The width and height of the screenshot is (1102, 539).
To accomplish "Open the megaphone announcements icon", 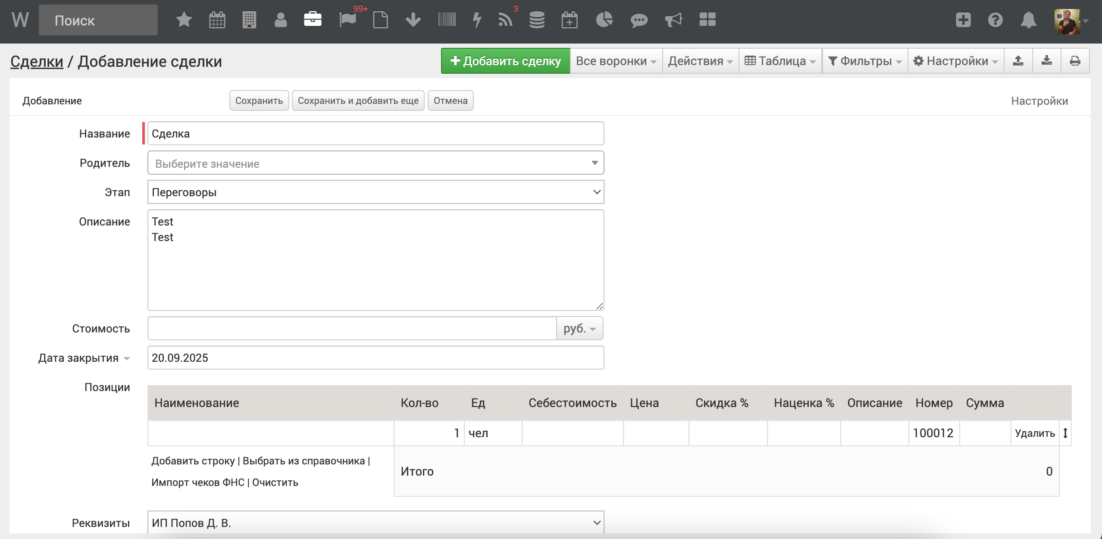I will click(673, 20).
